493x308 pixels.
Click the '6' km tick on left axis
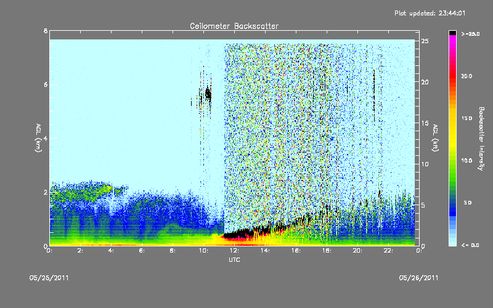(x=46, y=84)
